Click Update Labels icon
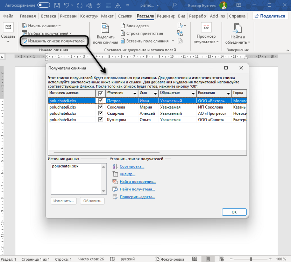291x262 pixels. (180, 41)
